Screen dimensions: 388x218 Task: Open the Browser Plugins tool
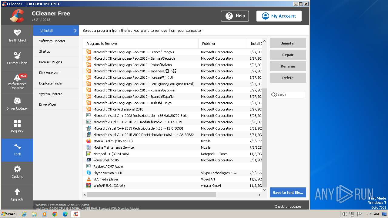[56, 62]
